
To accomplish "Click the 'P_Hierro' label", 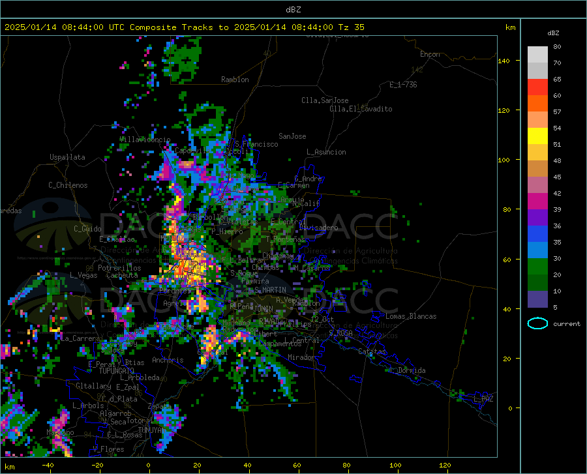I will click(x=227, y=231).
